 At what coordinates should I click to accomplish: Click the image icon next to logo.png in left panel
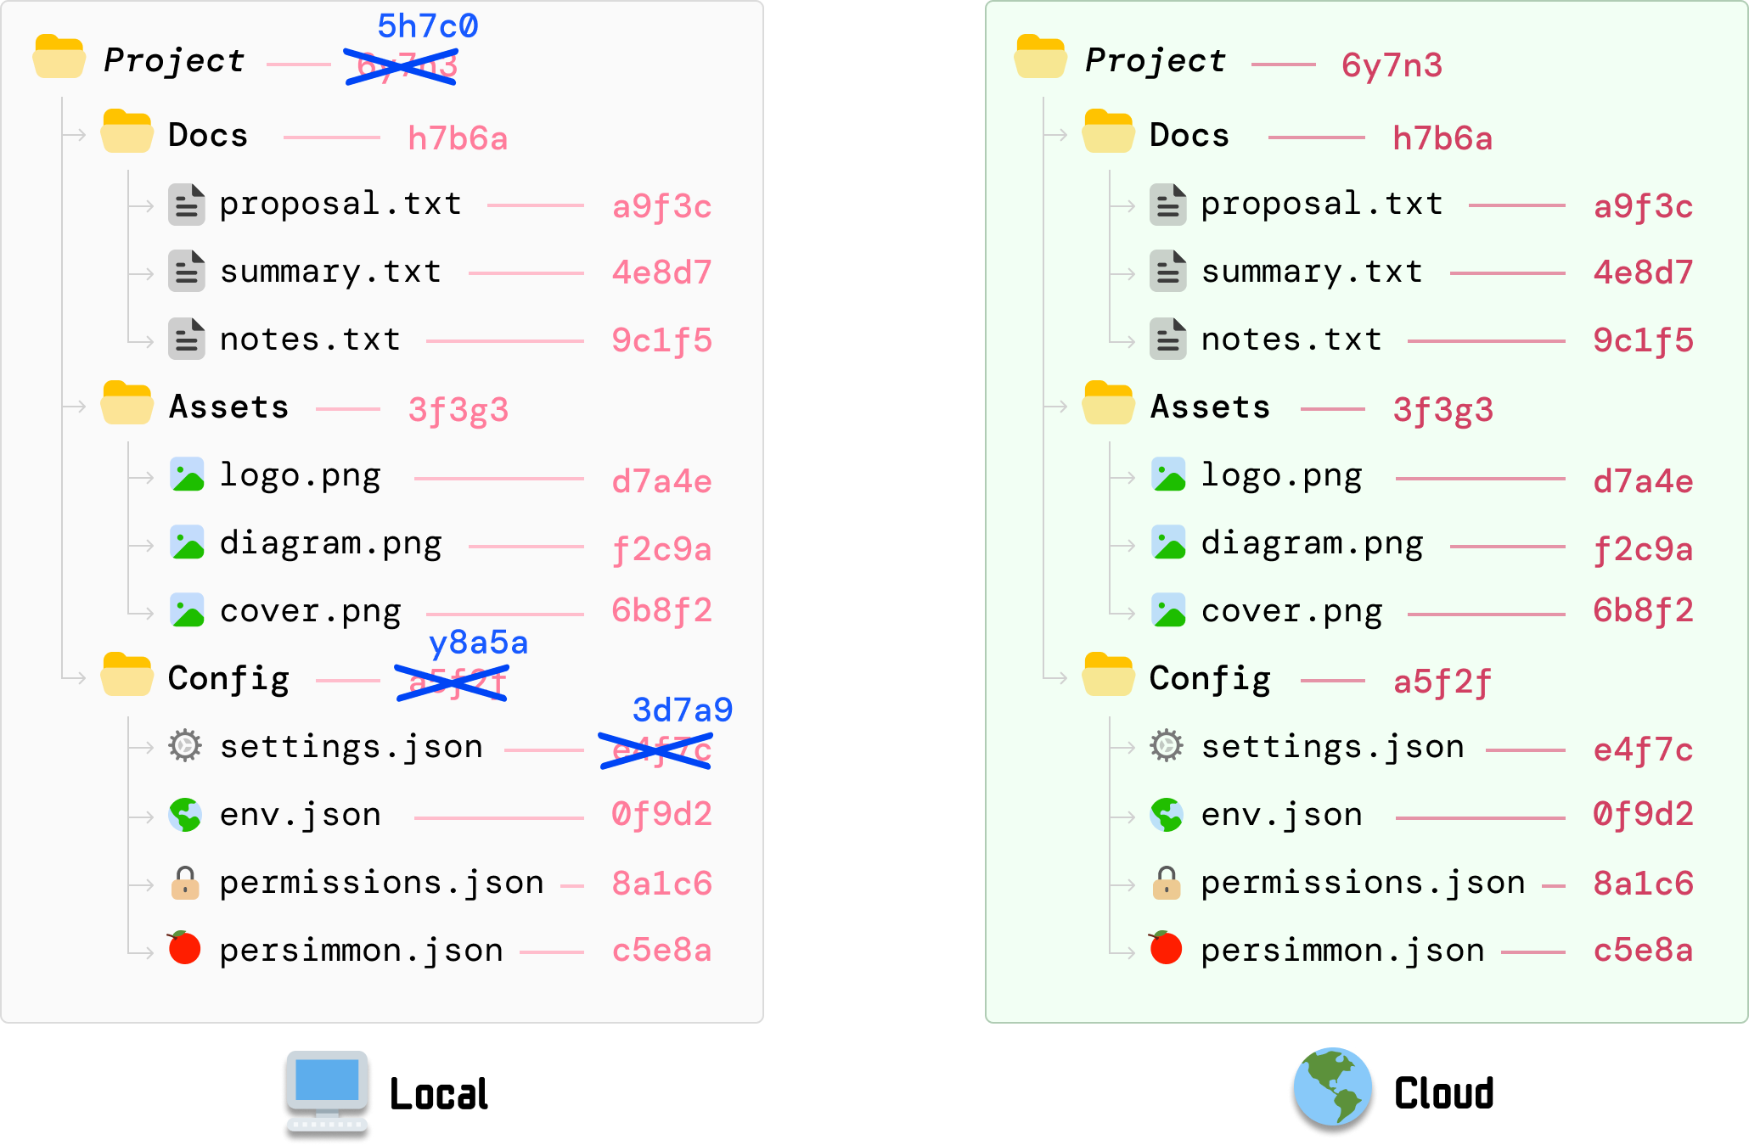click(187, 474)
